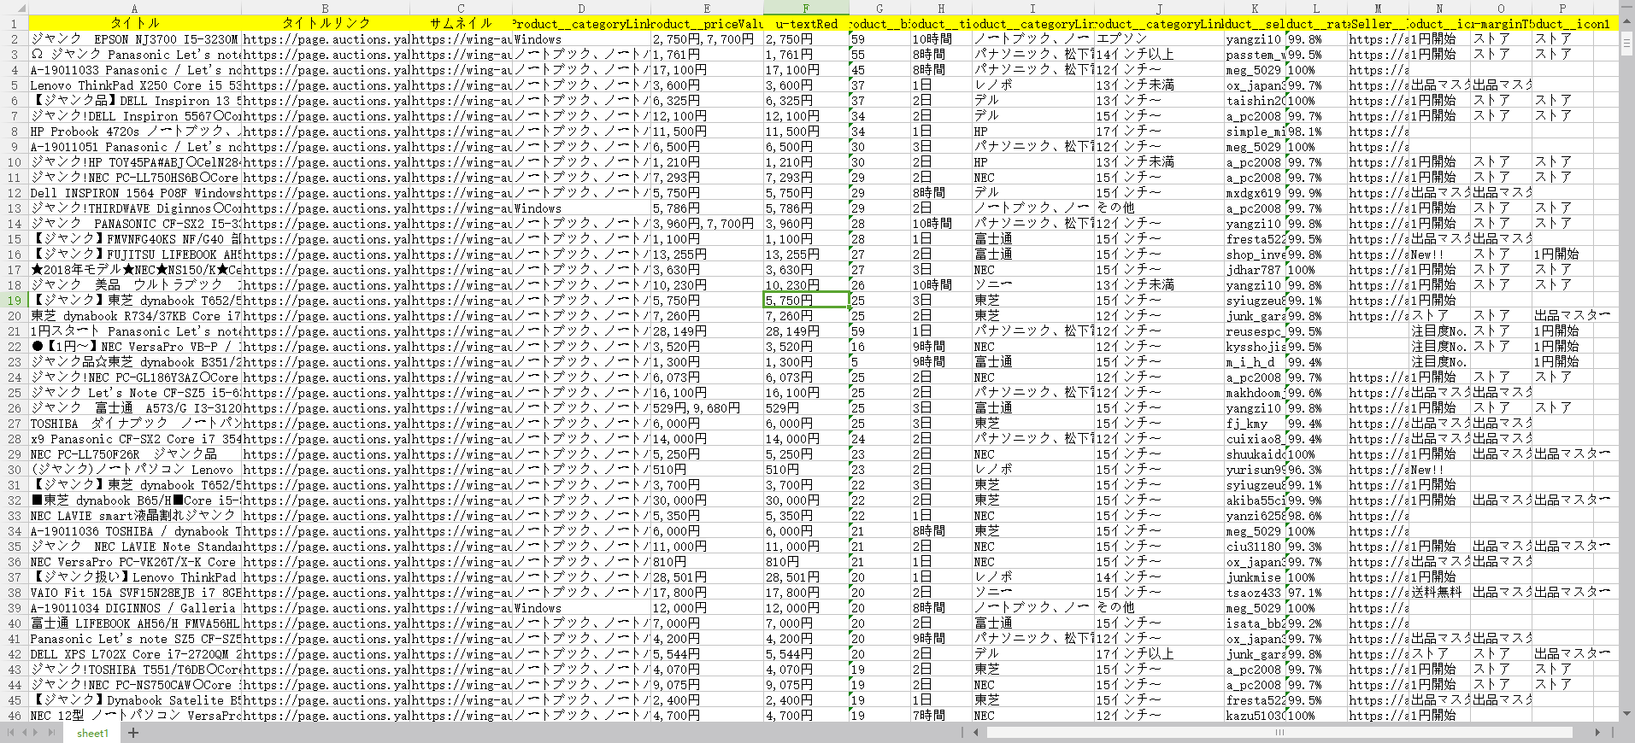The width and height of the screenshot is (1635, 743).
Task: Click horizontal scrollbar left arrow
Action: (975, 732)
